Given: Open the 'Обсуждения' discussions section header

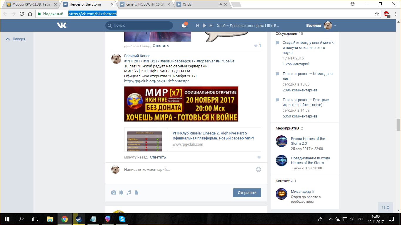Looking at the screenshot, I should [x=286, y=34].
